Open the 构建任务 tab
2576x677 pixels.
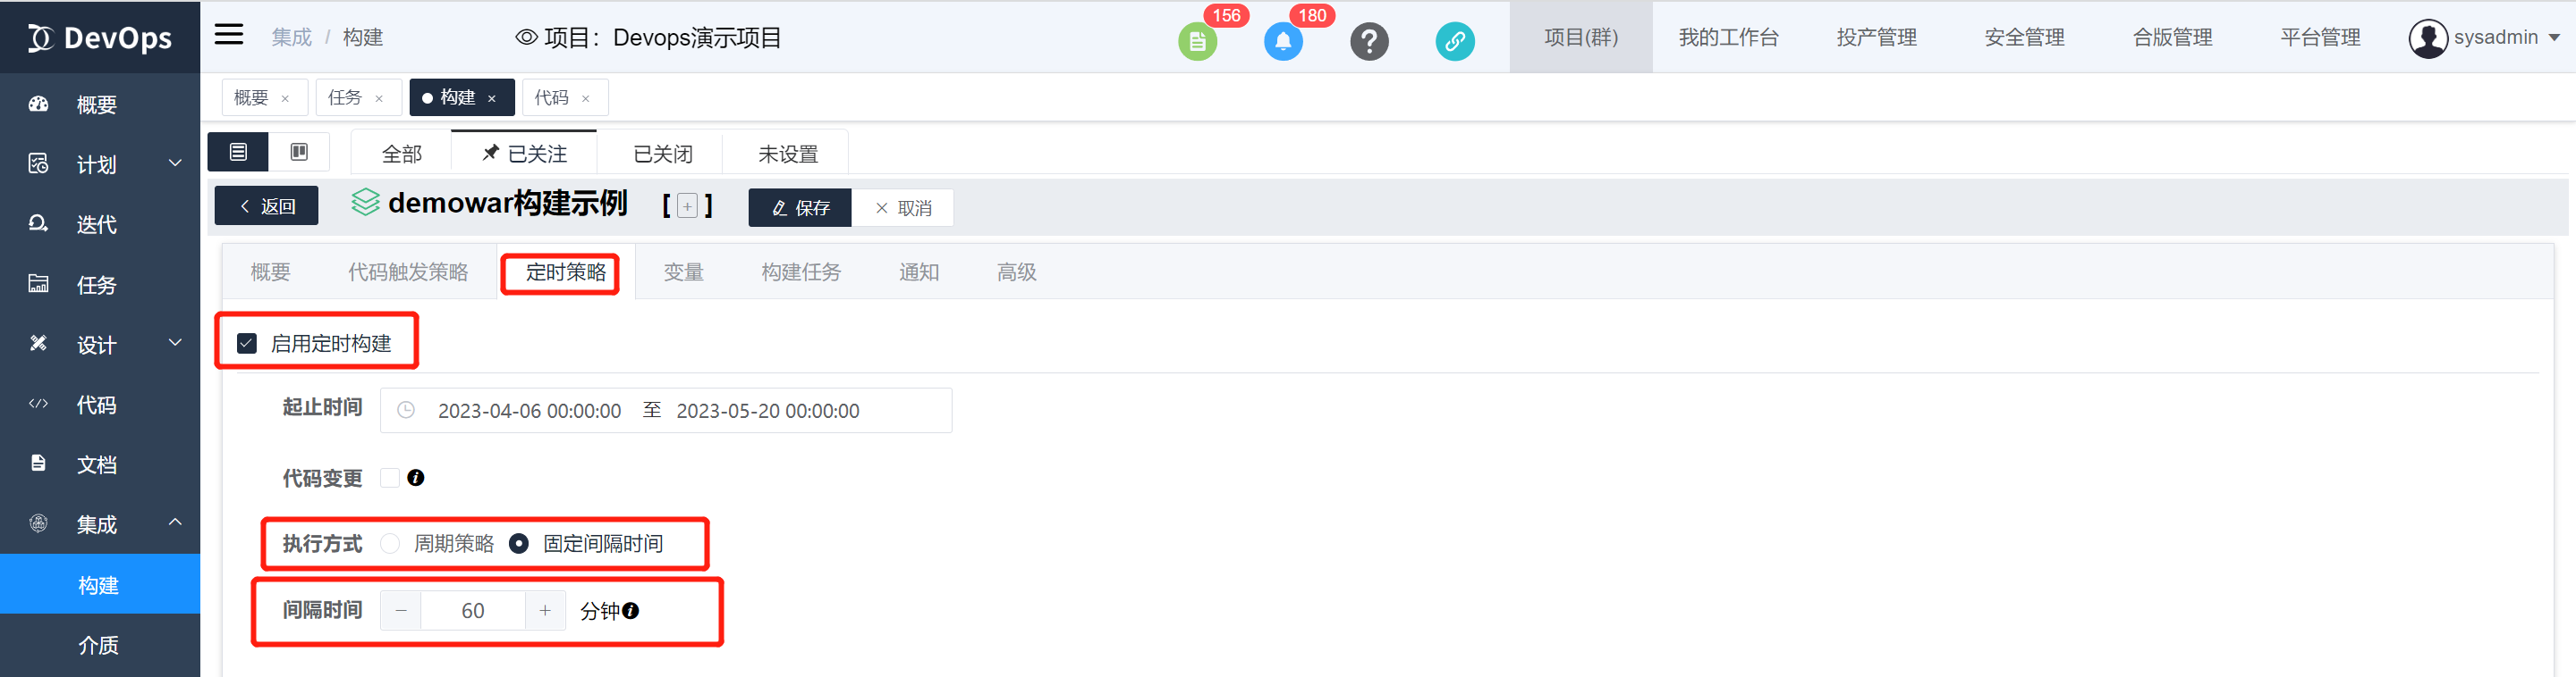pyautogui.click(x=801, y=272)
